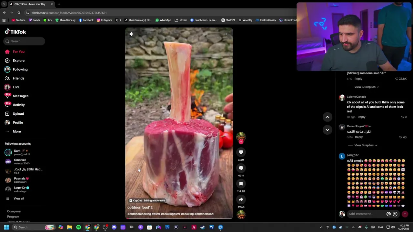Reply to ColonelCanada's comment
The height and width of the screenshot is (232, 413).
361,117
